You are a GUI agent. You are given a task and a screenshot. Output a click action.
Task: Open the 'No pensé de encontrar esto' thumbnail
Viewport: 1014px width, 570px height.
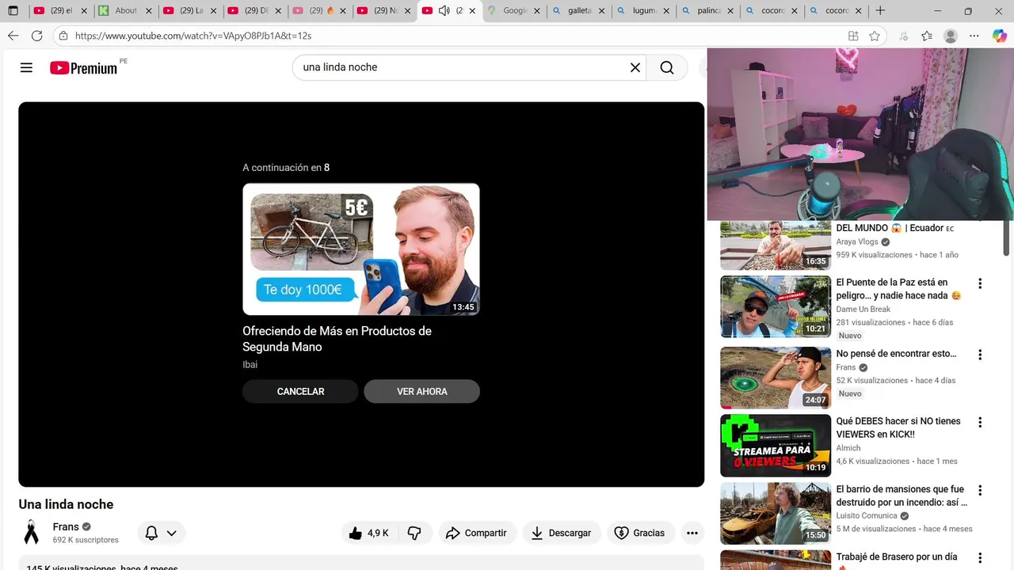776,377
